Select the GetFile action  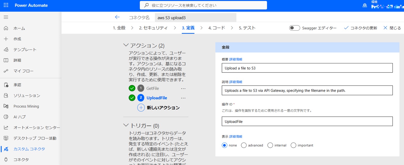pyautogui.click(x=153, y=88)
